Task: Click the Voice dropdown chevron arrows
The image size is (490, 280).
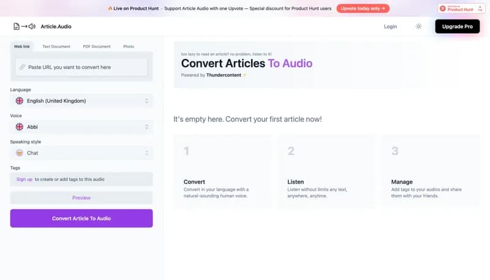Action: tap(146, 127)
